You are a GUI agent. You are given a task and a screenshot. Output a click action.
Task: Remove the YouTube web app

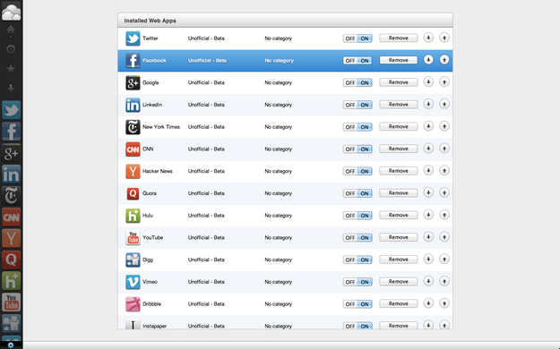[398, 237]
